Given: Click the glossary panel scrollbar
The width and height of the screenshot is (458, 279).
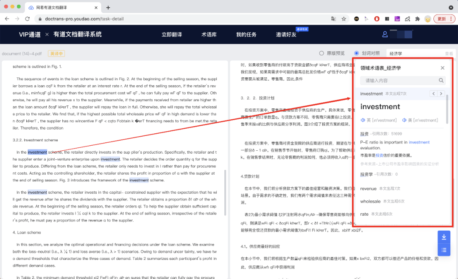Looking at the screenshot, I should click(447, 110).
